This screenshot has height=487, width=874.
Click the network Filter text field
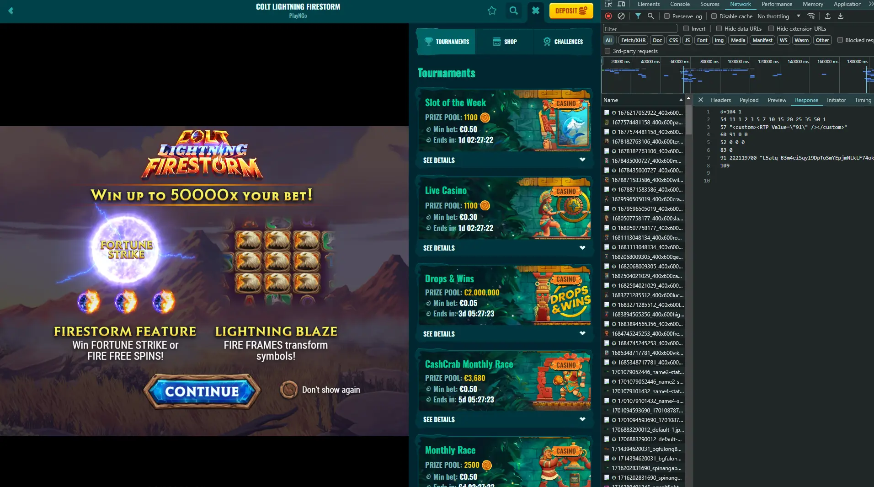[x=640, y=29]
